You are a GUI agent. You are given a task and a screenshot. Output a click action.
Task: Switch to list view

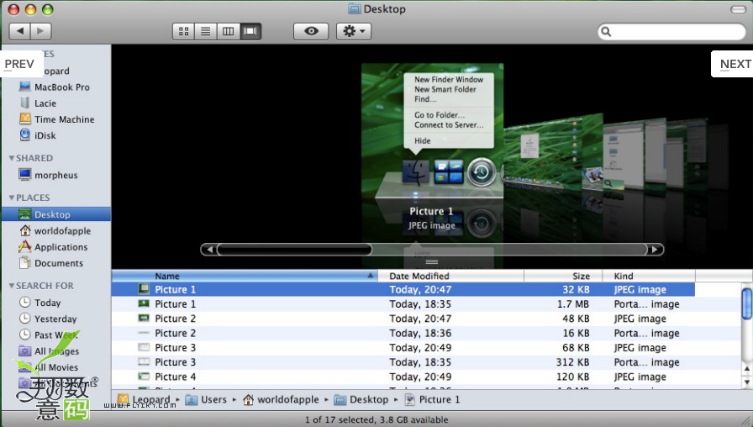coord(206,31)
